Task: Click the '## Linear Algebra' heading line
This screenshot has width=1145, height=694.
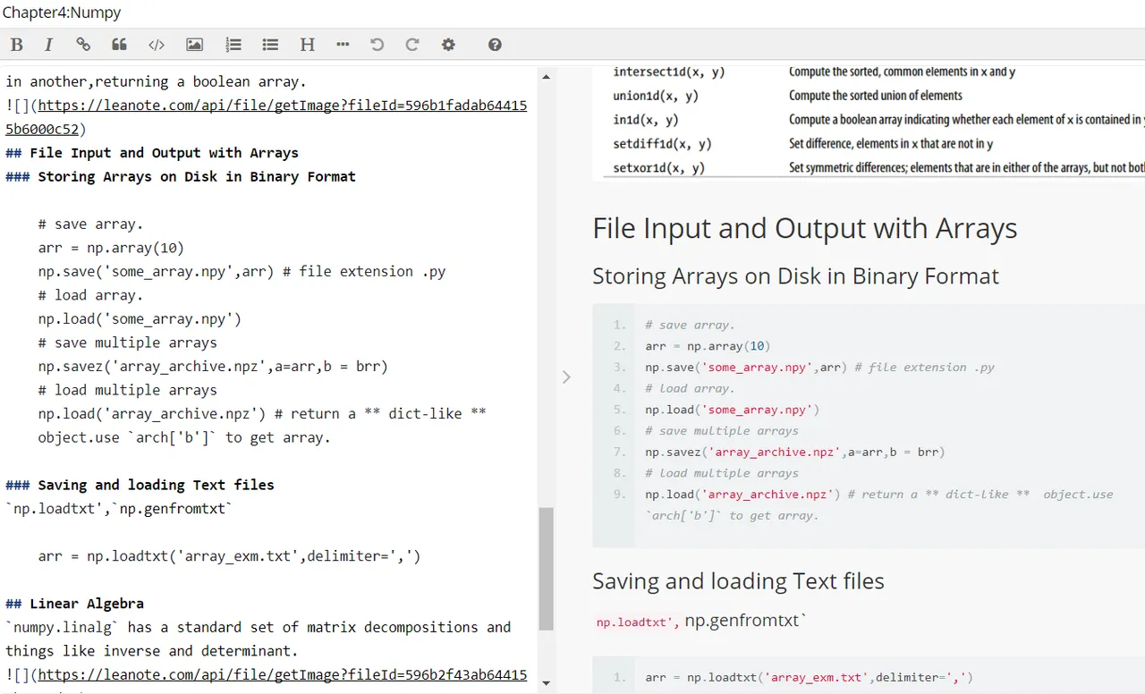Action: [74, 604]
